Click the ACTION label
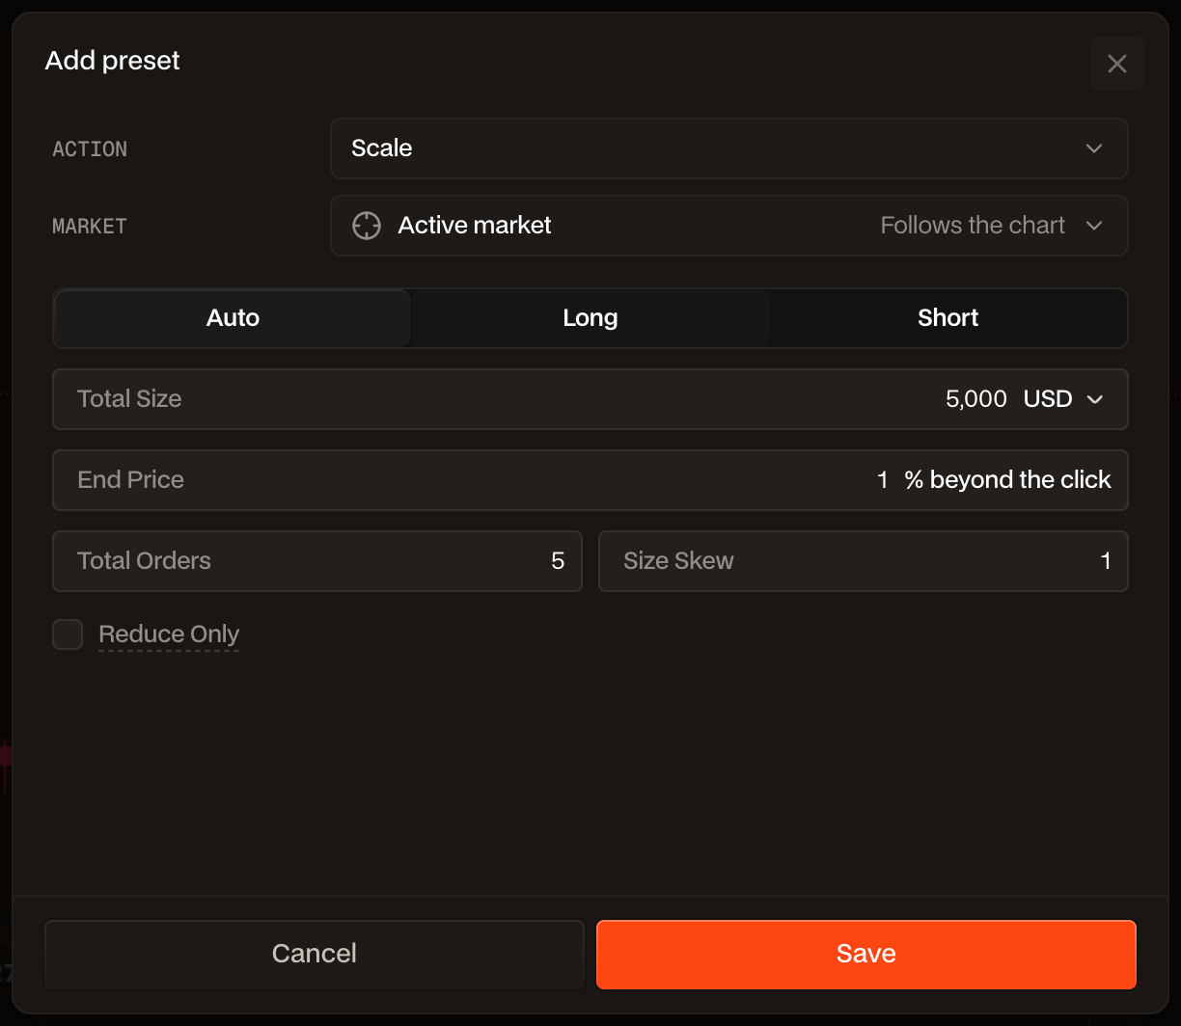 tap(90, 148)
